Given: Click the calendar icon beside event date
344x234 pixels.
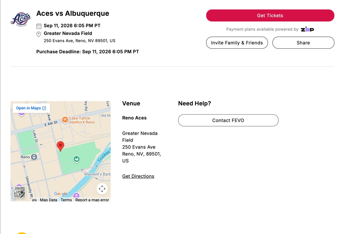Looking at the screenshot, I should [x=39, y=26].
